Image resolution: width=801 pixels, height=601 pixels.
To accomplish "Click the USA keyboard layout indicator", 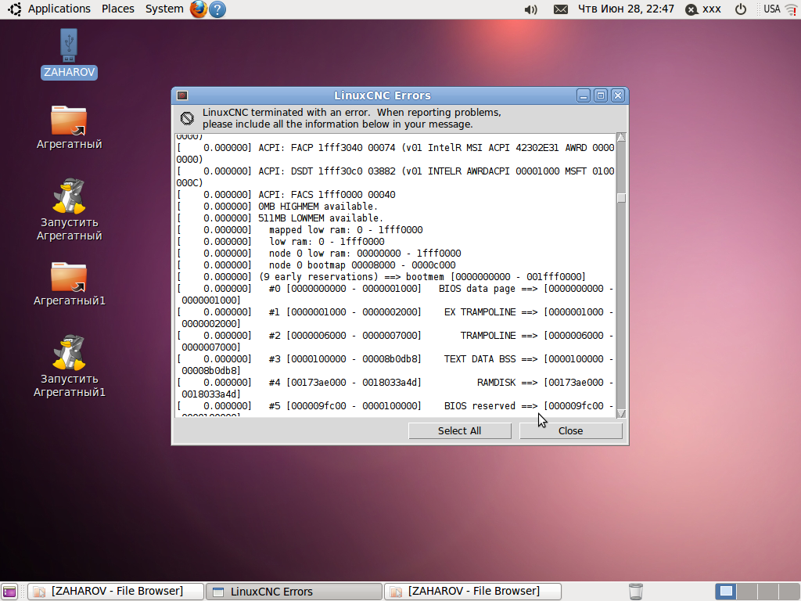I will (x=771, y=9).
